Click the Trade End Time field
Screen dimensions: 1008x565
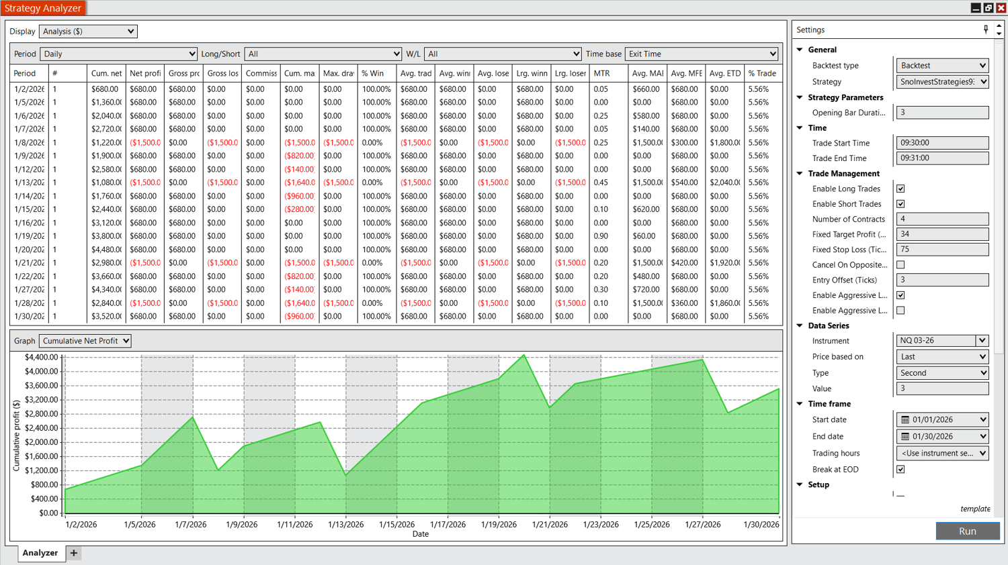[942, 158]
